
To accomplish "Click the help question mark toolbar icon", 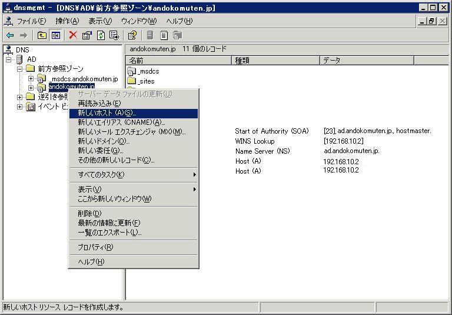I will tap(132, 35).
